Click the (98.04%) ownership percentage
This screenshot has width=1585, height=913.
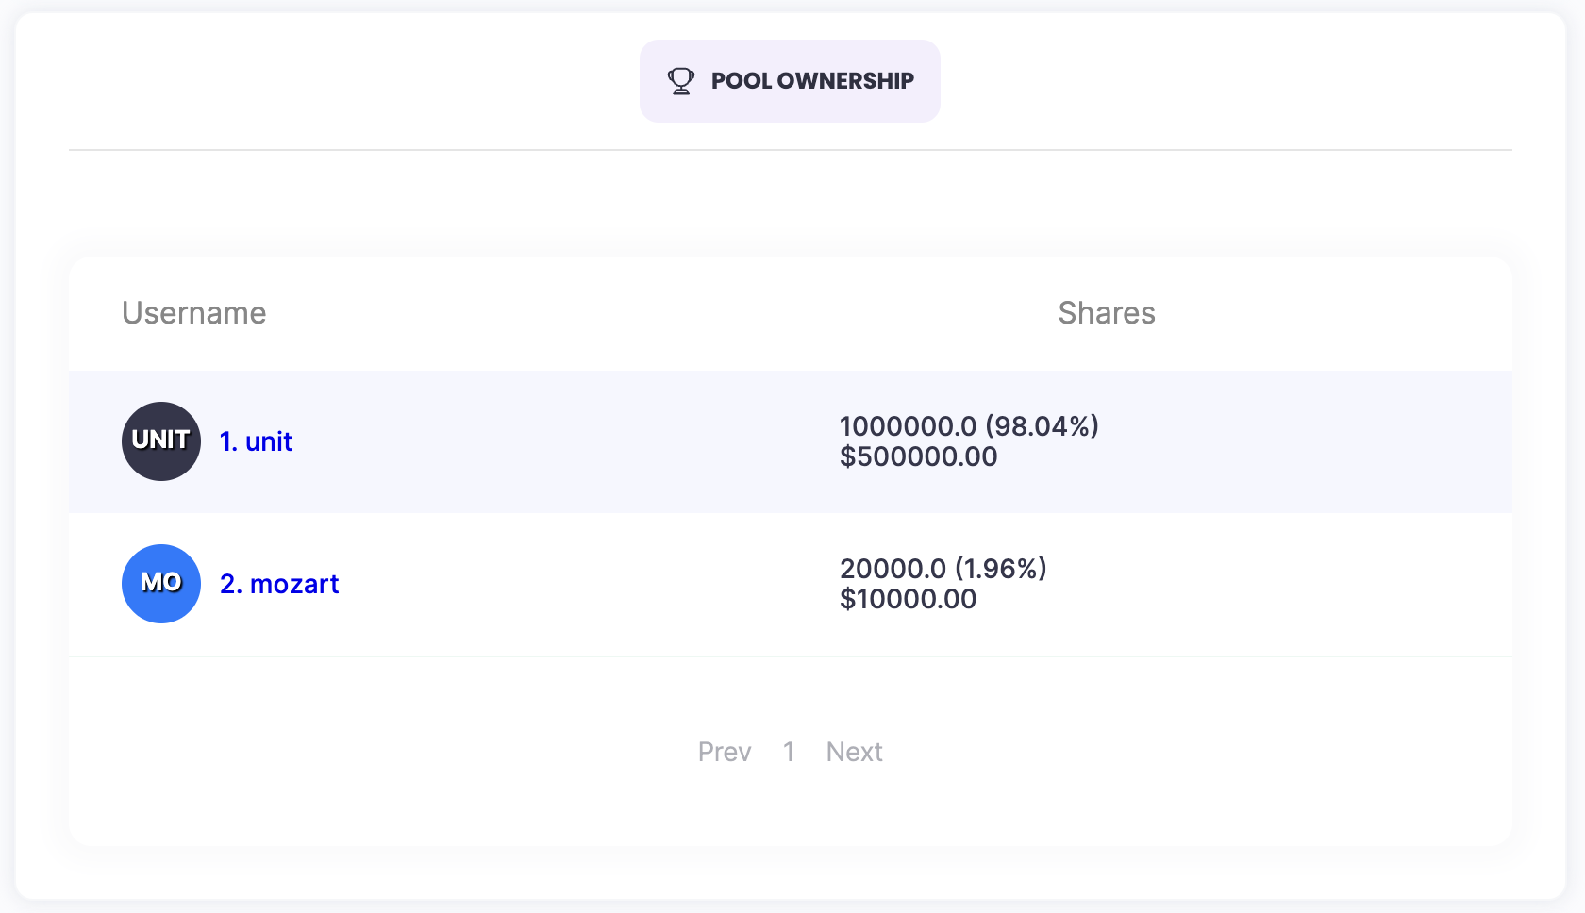click(1042, 426)
